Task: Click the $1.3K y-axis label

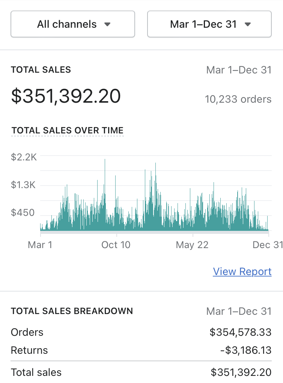Action: [24, 185]
